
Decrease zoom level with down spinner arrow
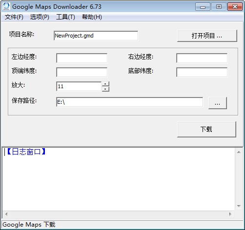point(105,89)
